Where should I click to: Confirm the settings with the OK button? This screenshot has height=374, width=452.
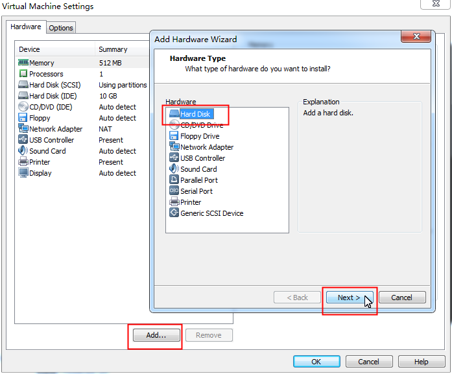[x=316, y=362]
